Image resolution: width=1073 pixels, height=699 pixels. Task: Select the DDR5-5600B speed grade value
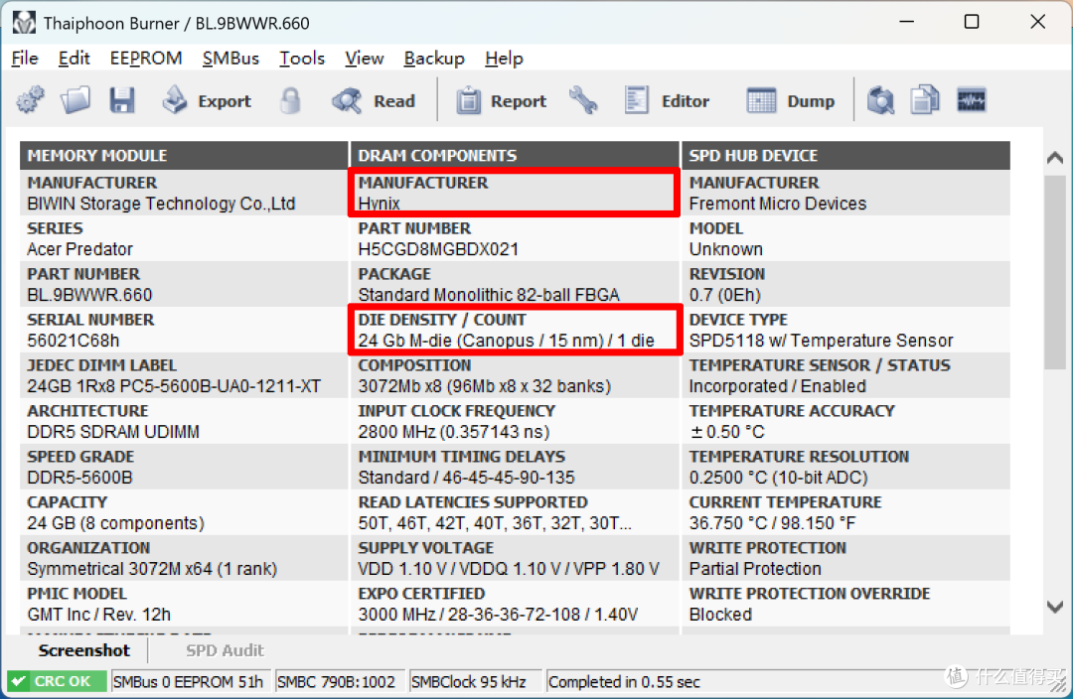80,479
